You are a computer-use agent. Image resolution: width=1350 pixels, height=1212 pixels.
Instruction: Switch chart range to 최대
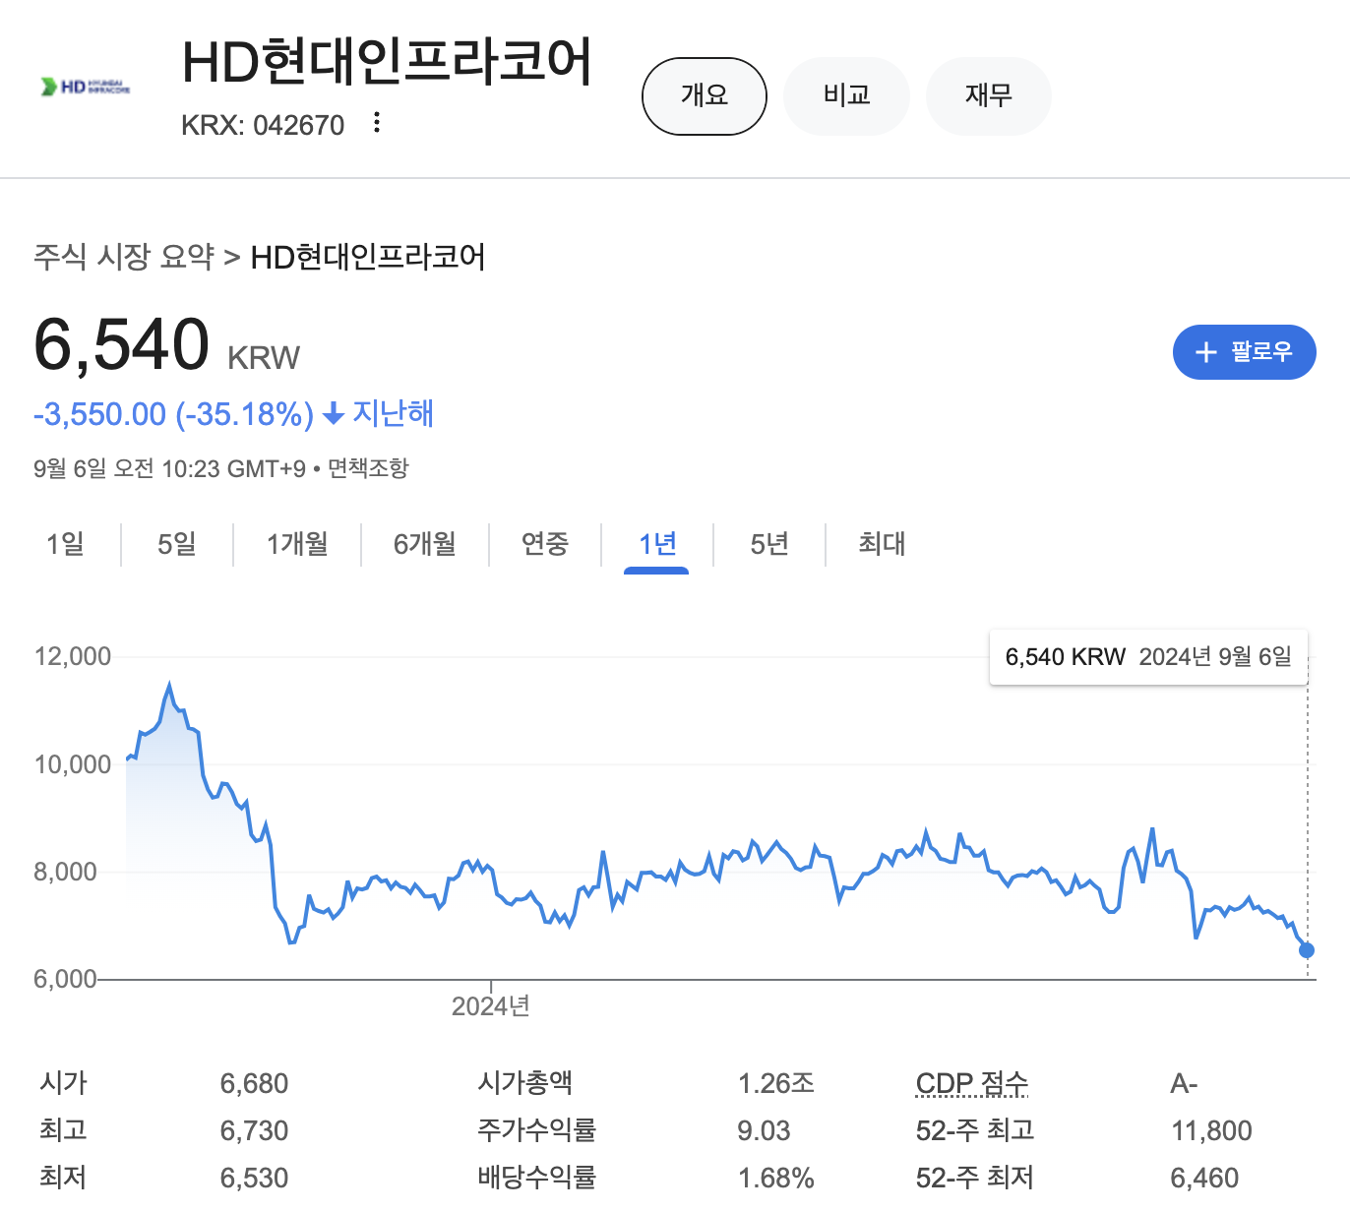882,544
